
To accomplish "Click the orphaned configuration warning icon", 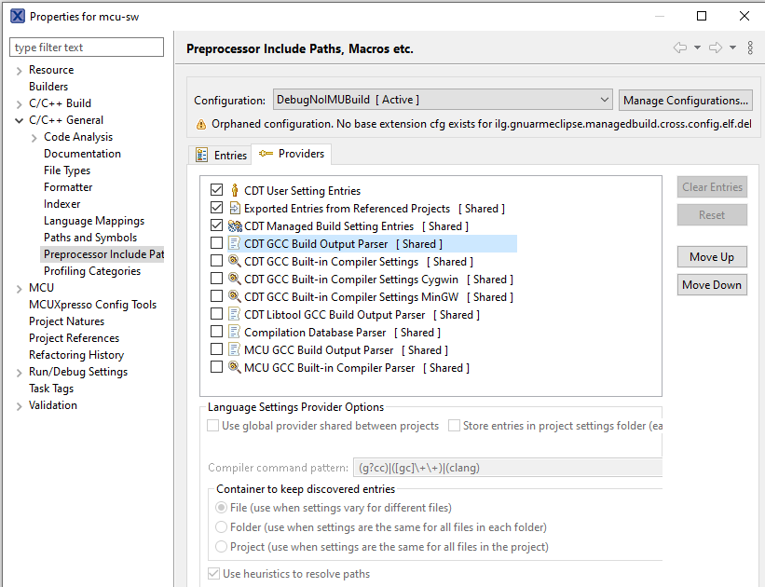I will 200,124.
